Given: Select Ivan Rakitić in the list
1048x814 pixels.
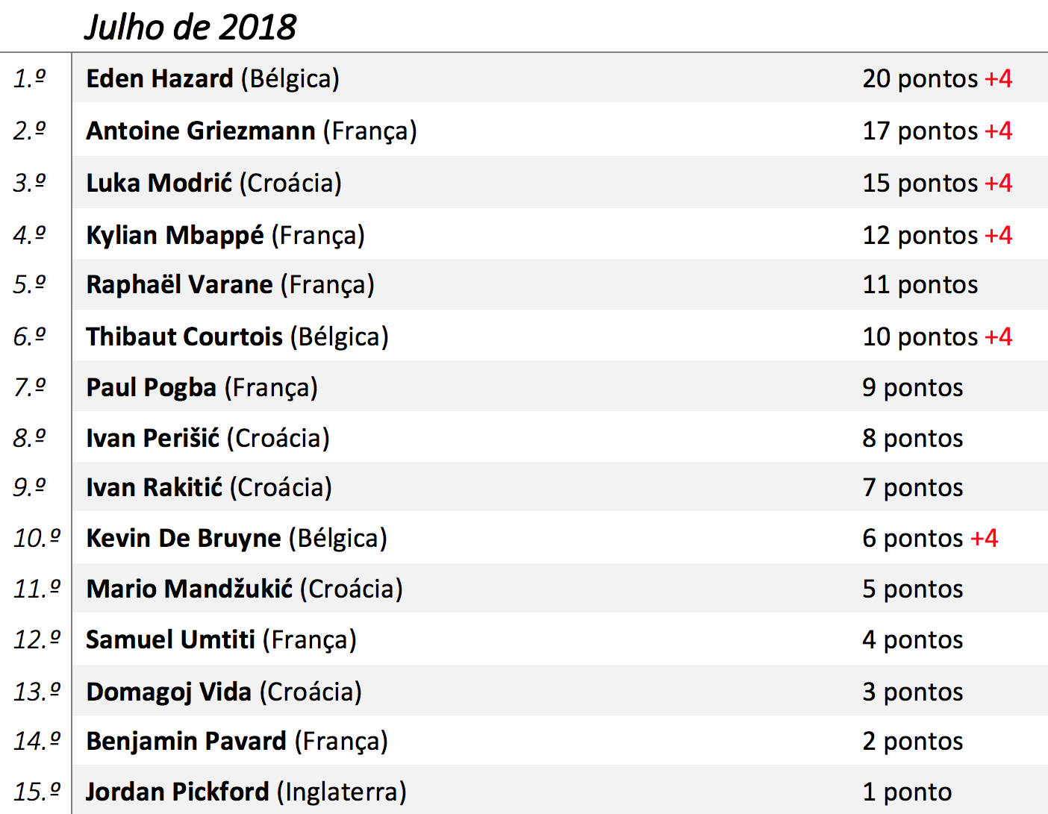Looking at the screenshot, I should pyautogui.click(x=154, y=487).
